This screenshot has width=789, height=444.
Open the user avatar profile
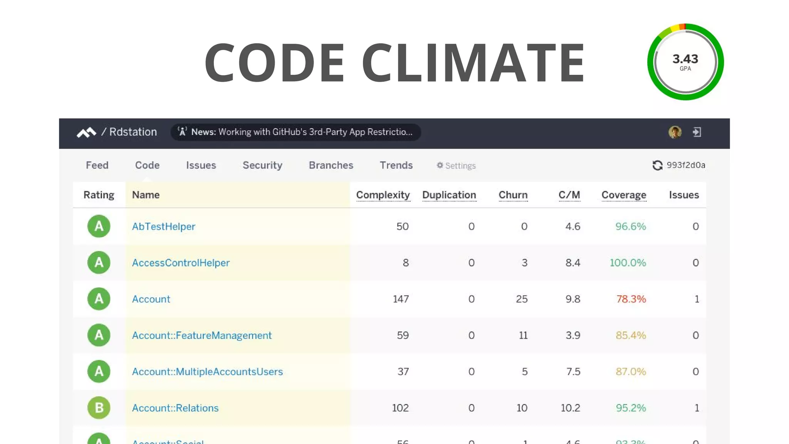click(x=675, y=132)
